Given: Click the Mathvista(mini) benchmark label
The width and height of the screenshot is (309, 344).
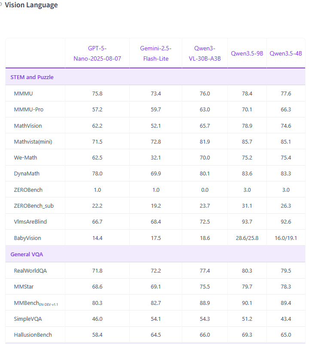Looking at the screenshot, I should tap(33, 141).
